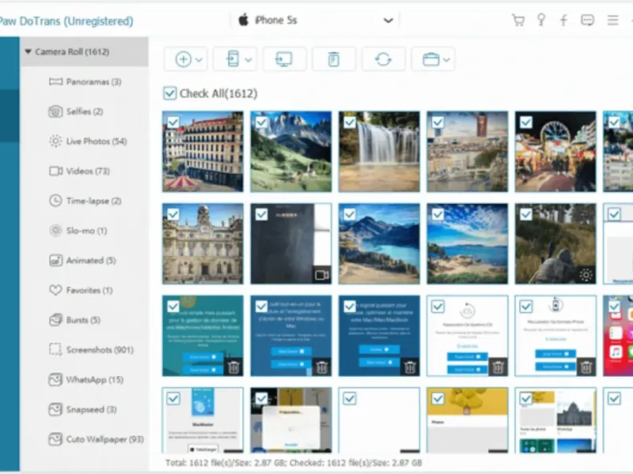Click the Selfies camera icon
633x474 pixels.
click(x=55, y=111)
